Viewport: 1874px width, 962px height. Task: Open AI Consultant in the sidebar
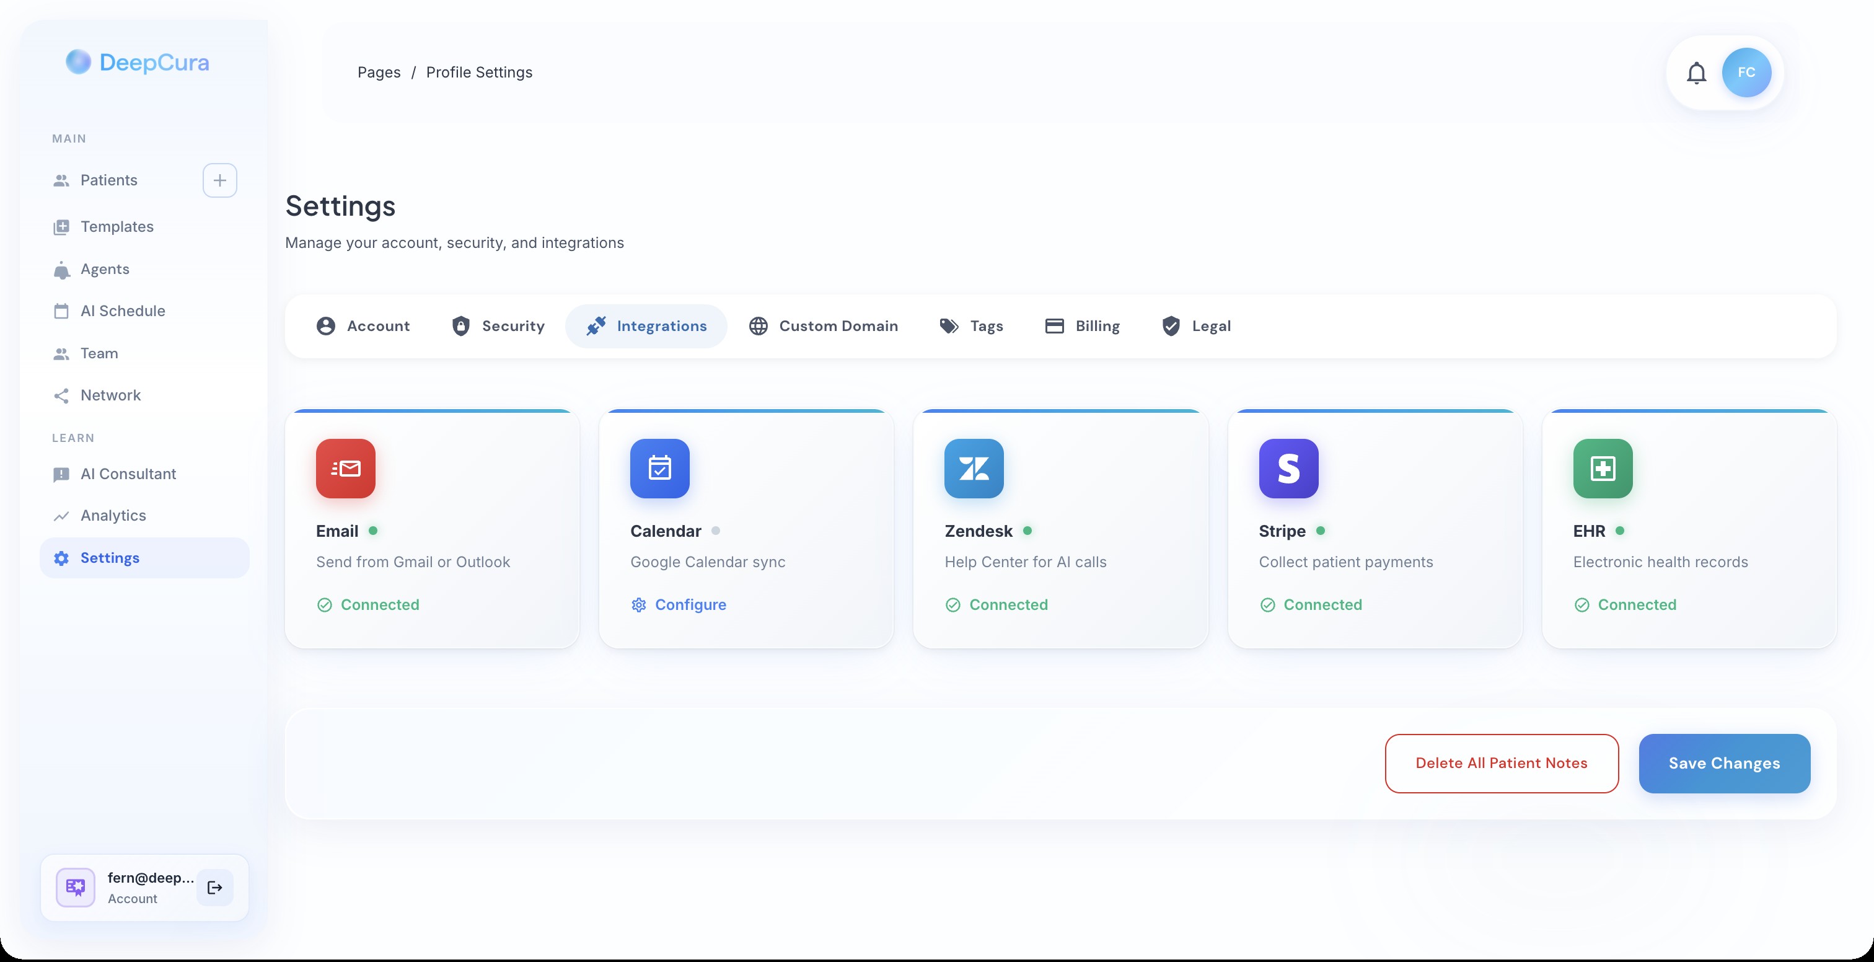click(145, 474)
